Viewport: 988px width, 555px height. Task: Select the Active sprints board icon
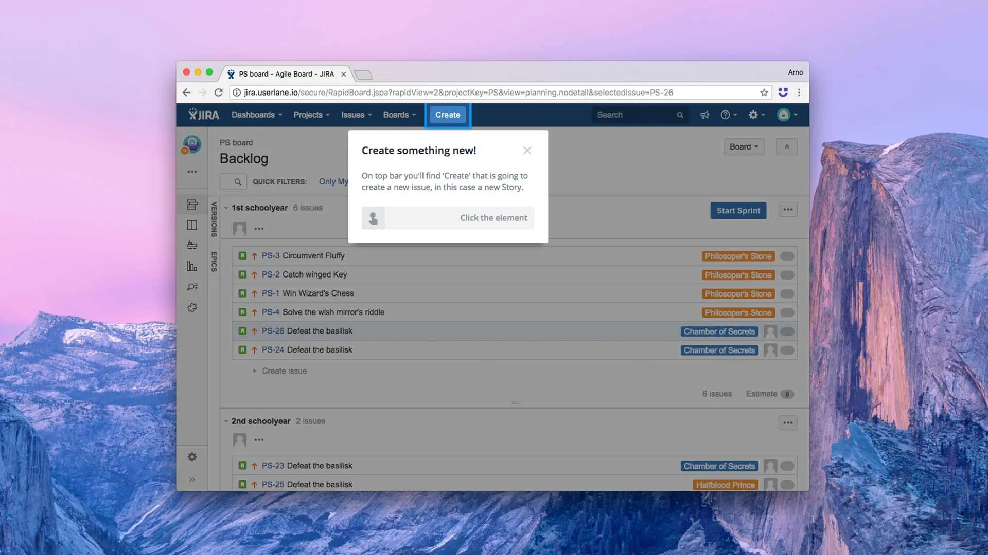pos(192,225)
